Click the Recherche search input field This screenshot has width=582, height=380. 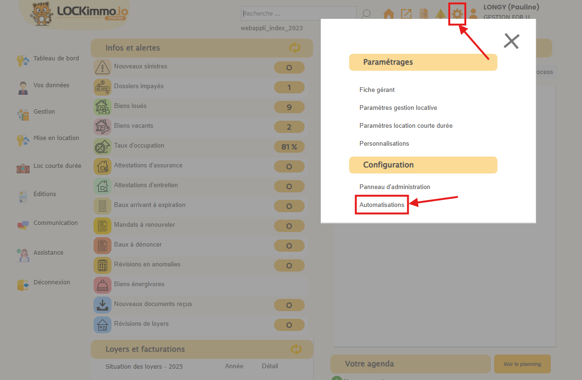pyautogui.click(x=299, y=14)
